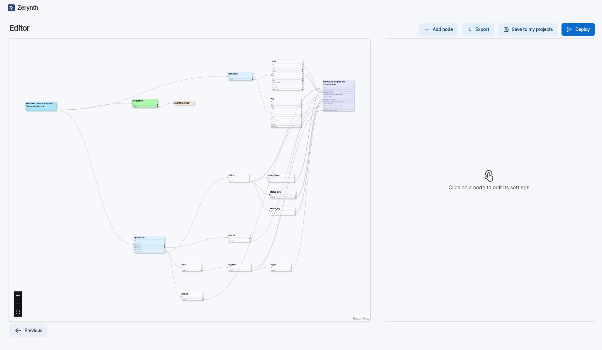
Task: Select the erg node title
Action: coord(272,99)
